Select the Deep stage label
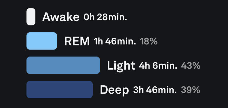Image resolution: width=228 pixels, height=108 pixels. click(x=115, y=90)
